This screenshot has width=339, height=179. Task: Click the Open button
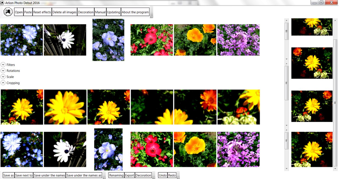click(19, 12)
